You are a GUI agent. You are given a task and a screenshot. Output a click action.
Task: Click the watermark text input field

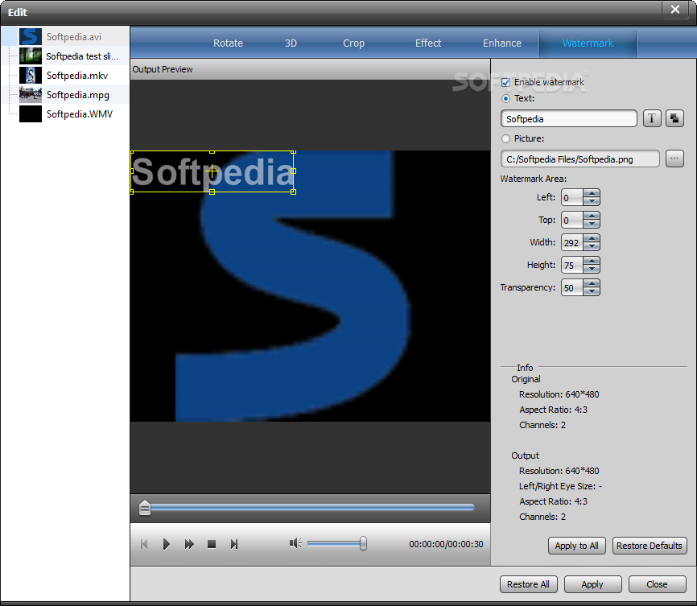[x=568, y=119]
